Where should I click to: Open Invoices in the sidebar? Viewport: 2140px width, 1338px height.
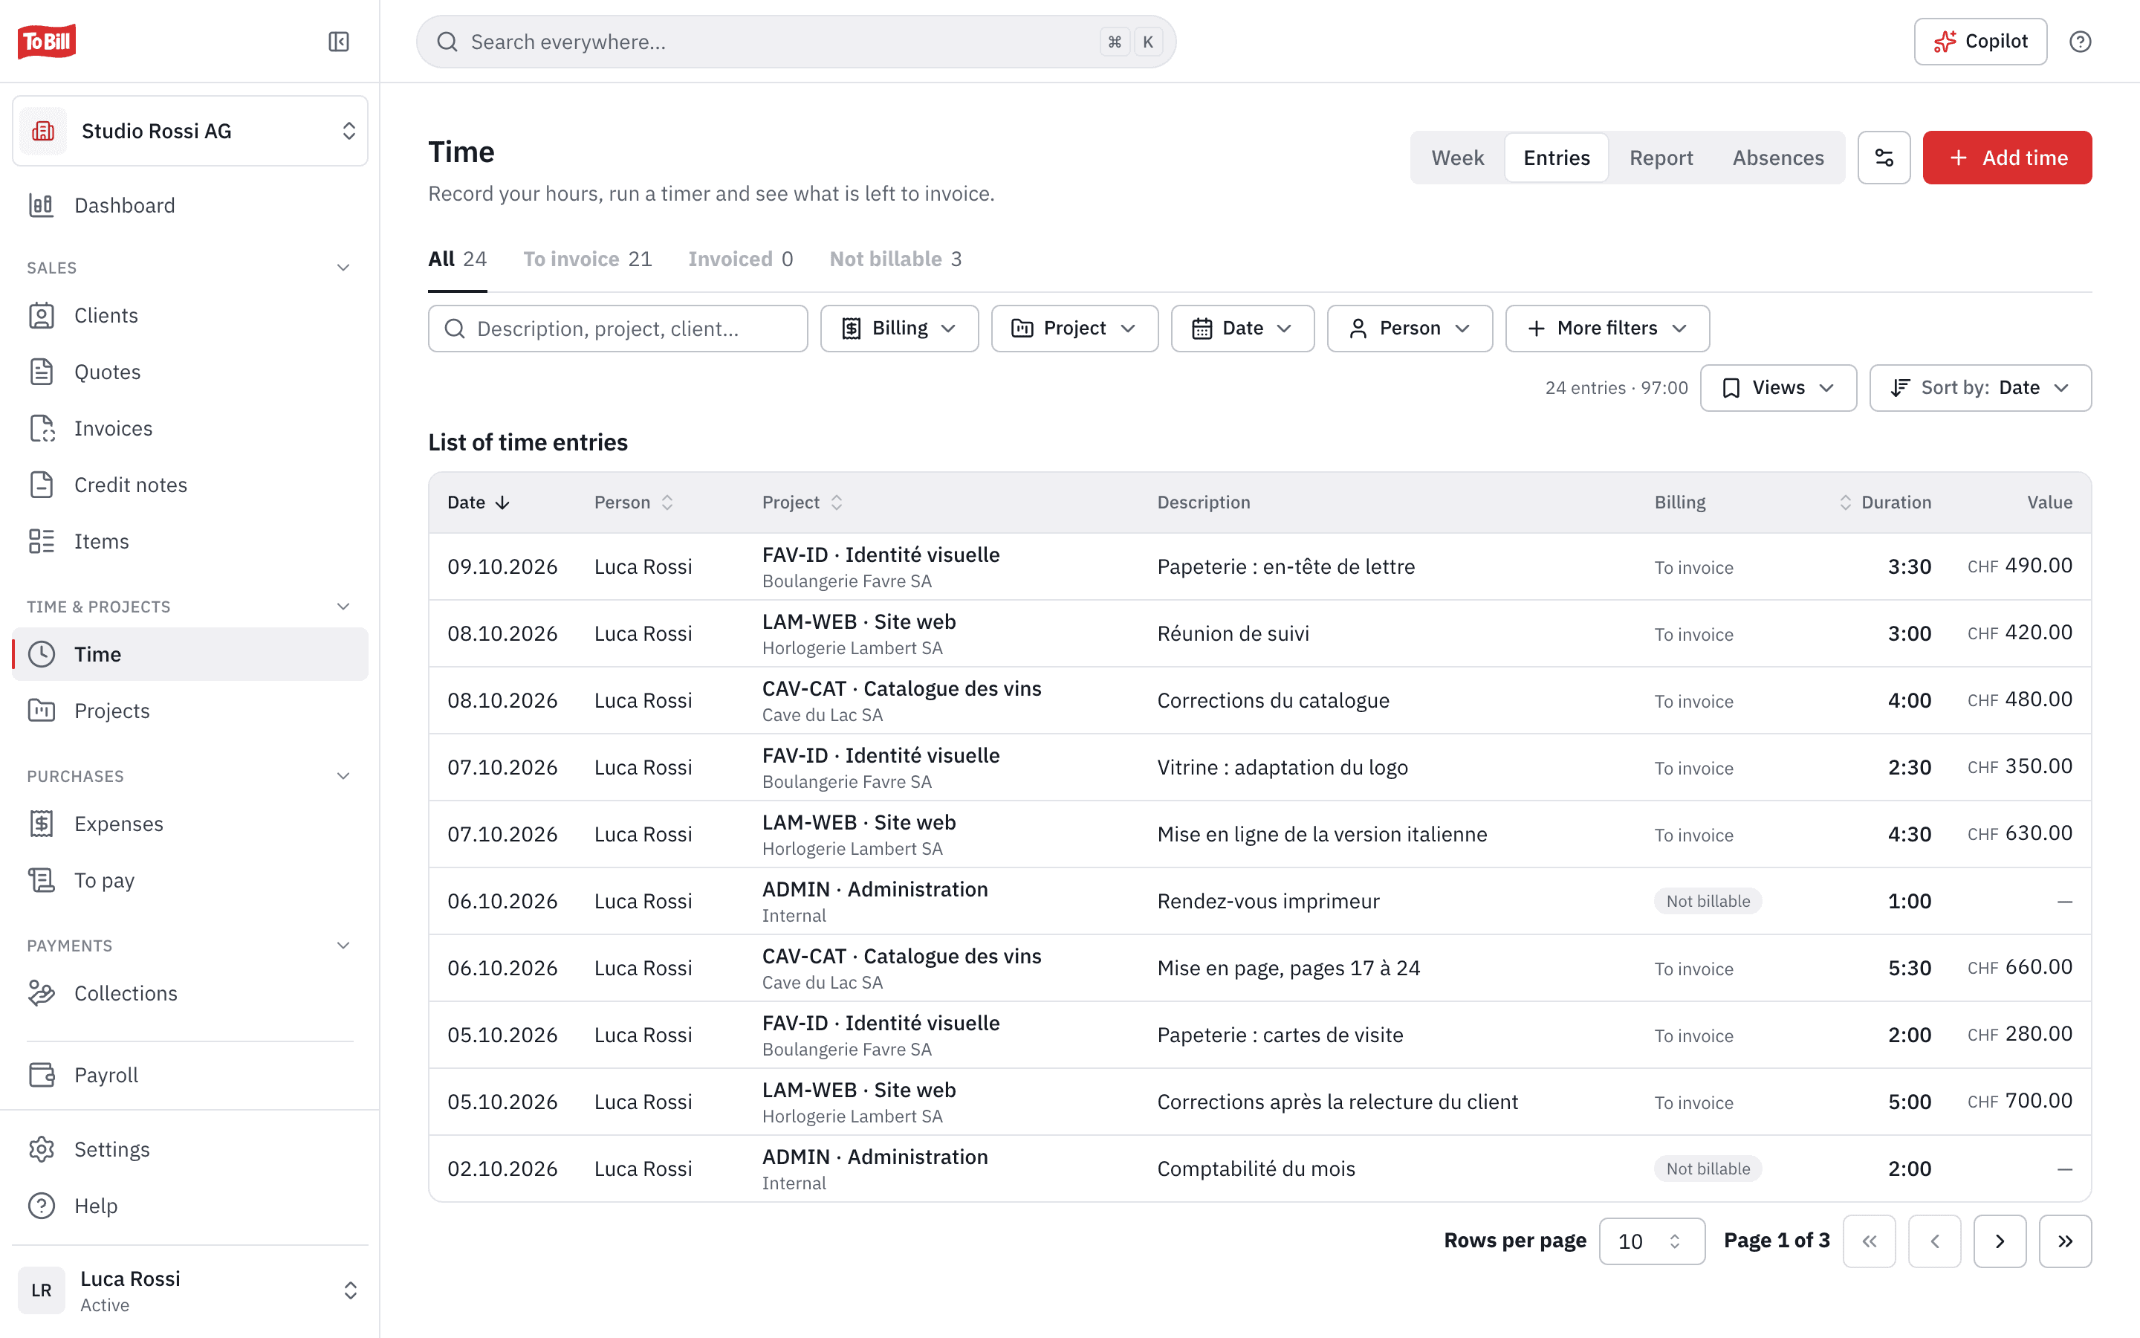click(190, 428)
